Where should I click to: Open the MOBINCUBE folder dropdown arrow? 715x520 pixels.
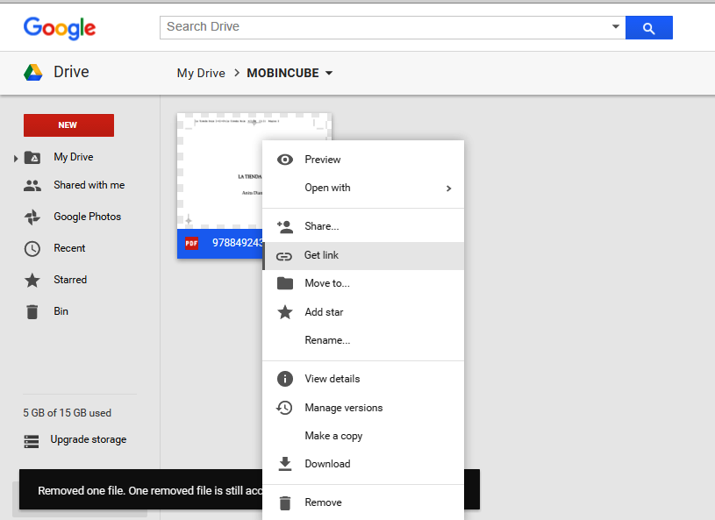[329, 73]
